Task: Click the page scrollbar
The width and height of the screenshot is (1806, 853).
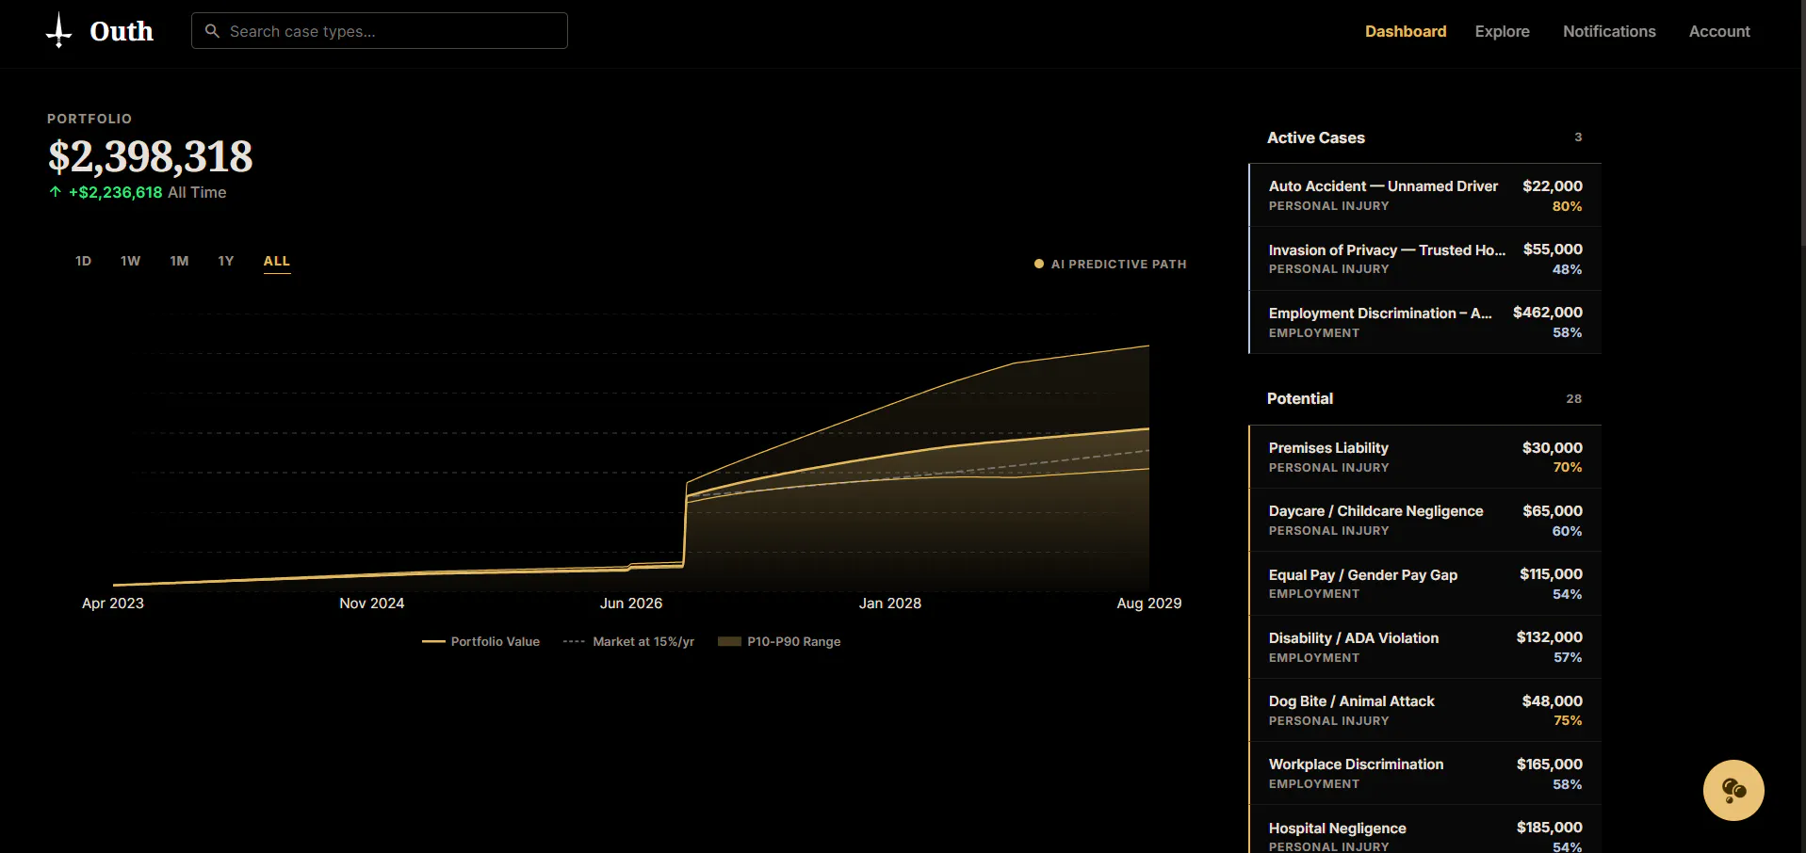Action: click(x=1802, y=122)
